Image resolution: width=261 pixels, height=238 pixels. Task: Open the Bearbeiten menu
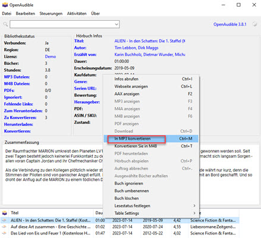(26, 14)
